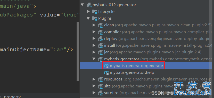Click the mybatis-012-generator Maven module icon
This screenshot has height=98, width=214.
89,5
